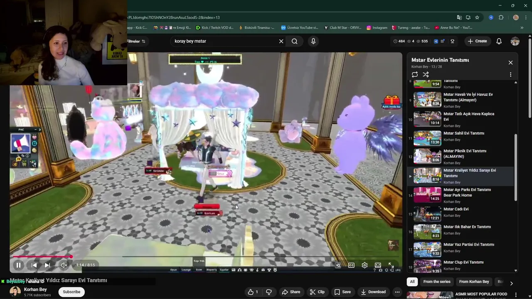Create a Clip from video

point(317,292)
